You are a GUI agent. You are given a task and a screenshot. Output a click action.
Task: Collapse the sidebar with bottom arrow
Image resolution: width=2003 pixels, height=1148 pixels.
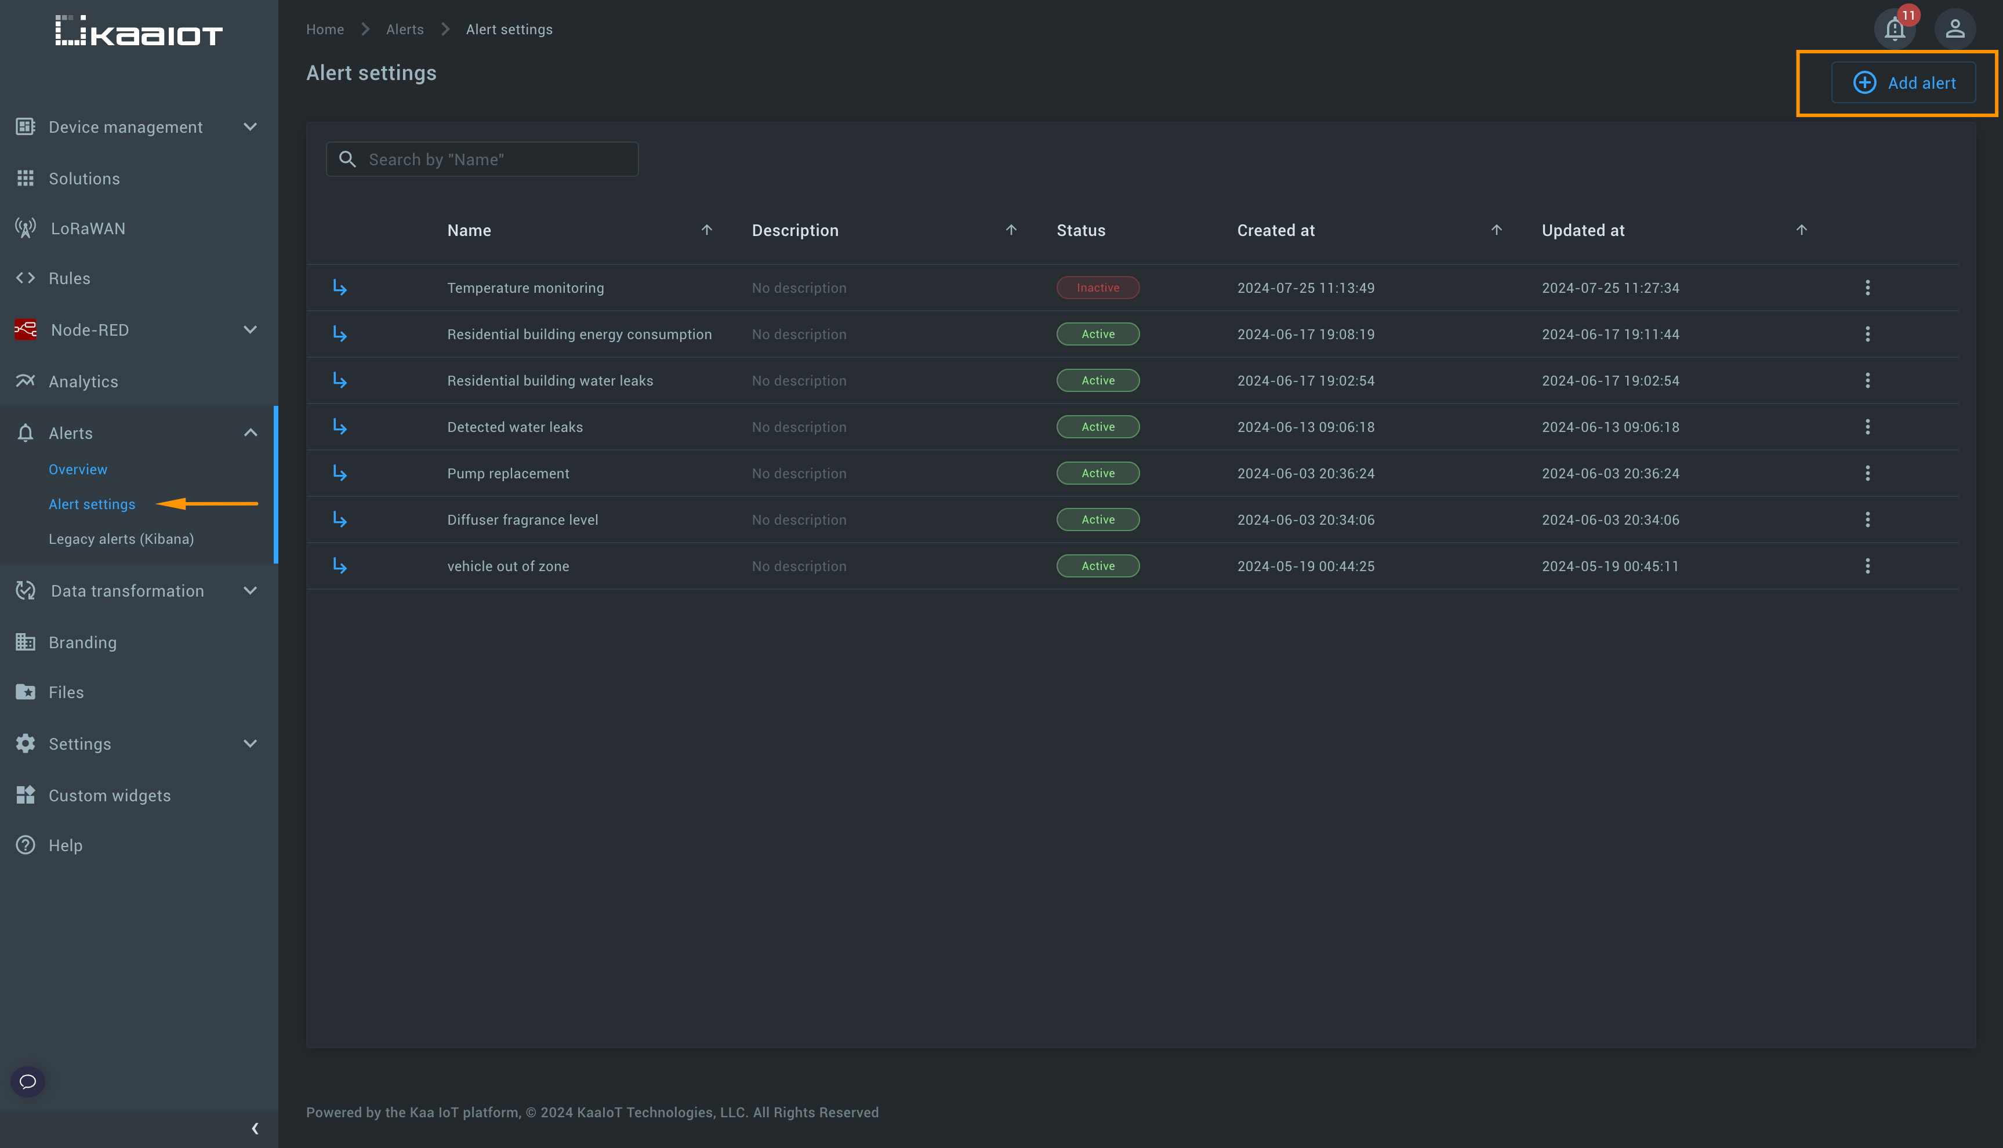tap(255, 1129)
